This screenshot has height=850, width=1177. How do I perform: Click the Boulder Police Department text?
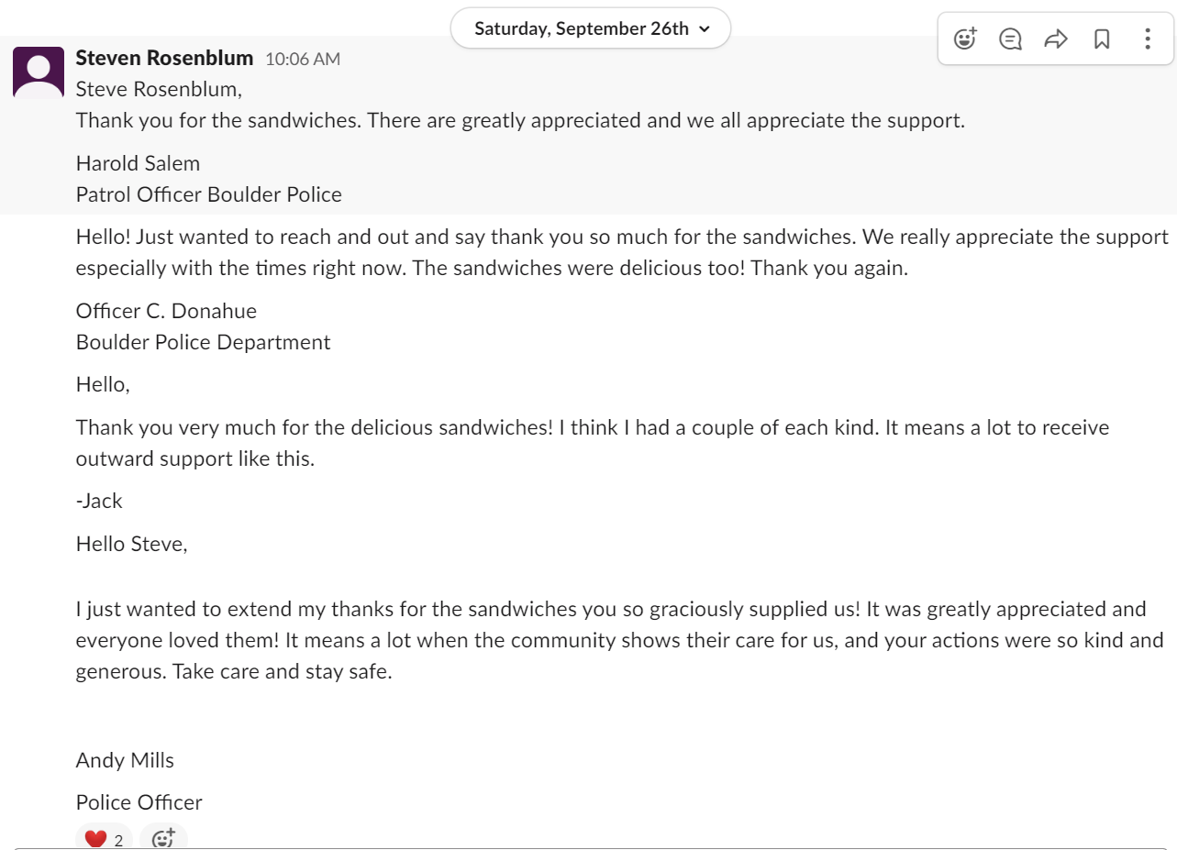click(203, 342)
